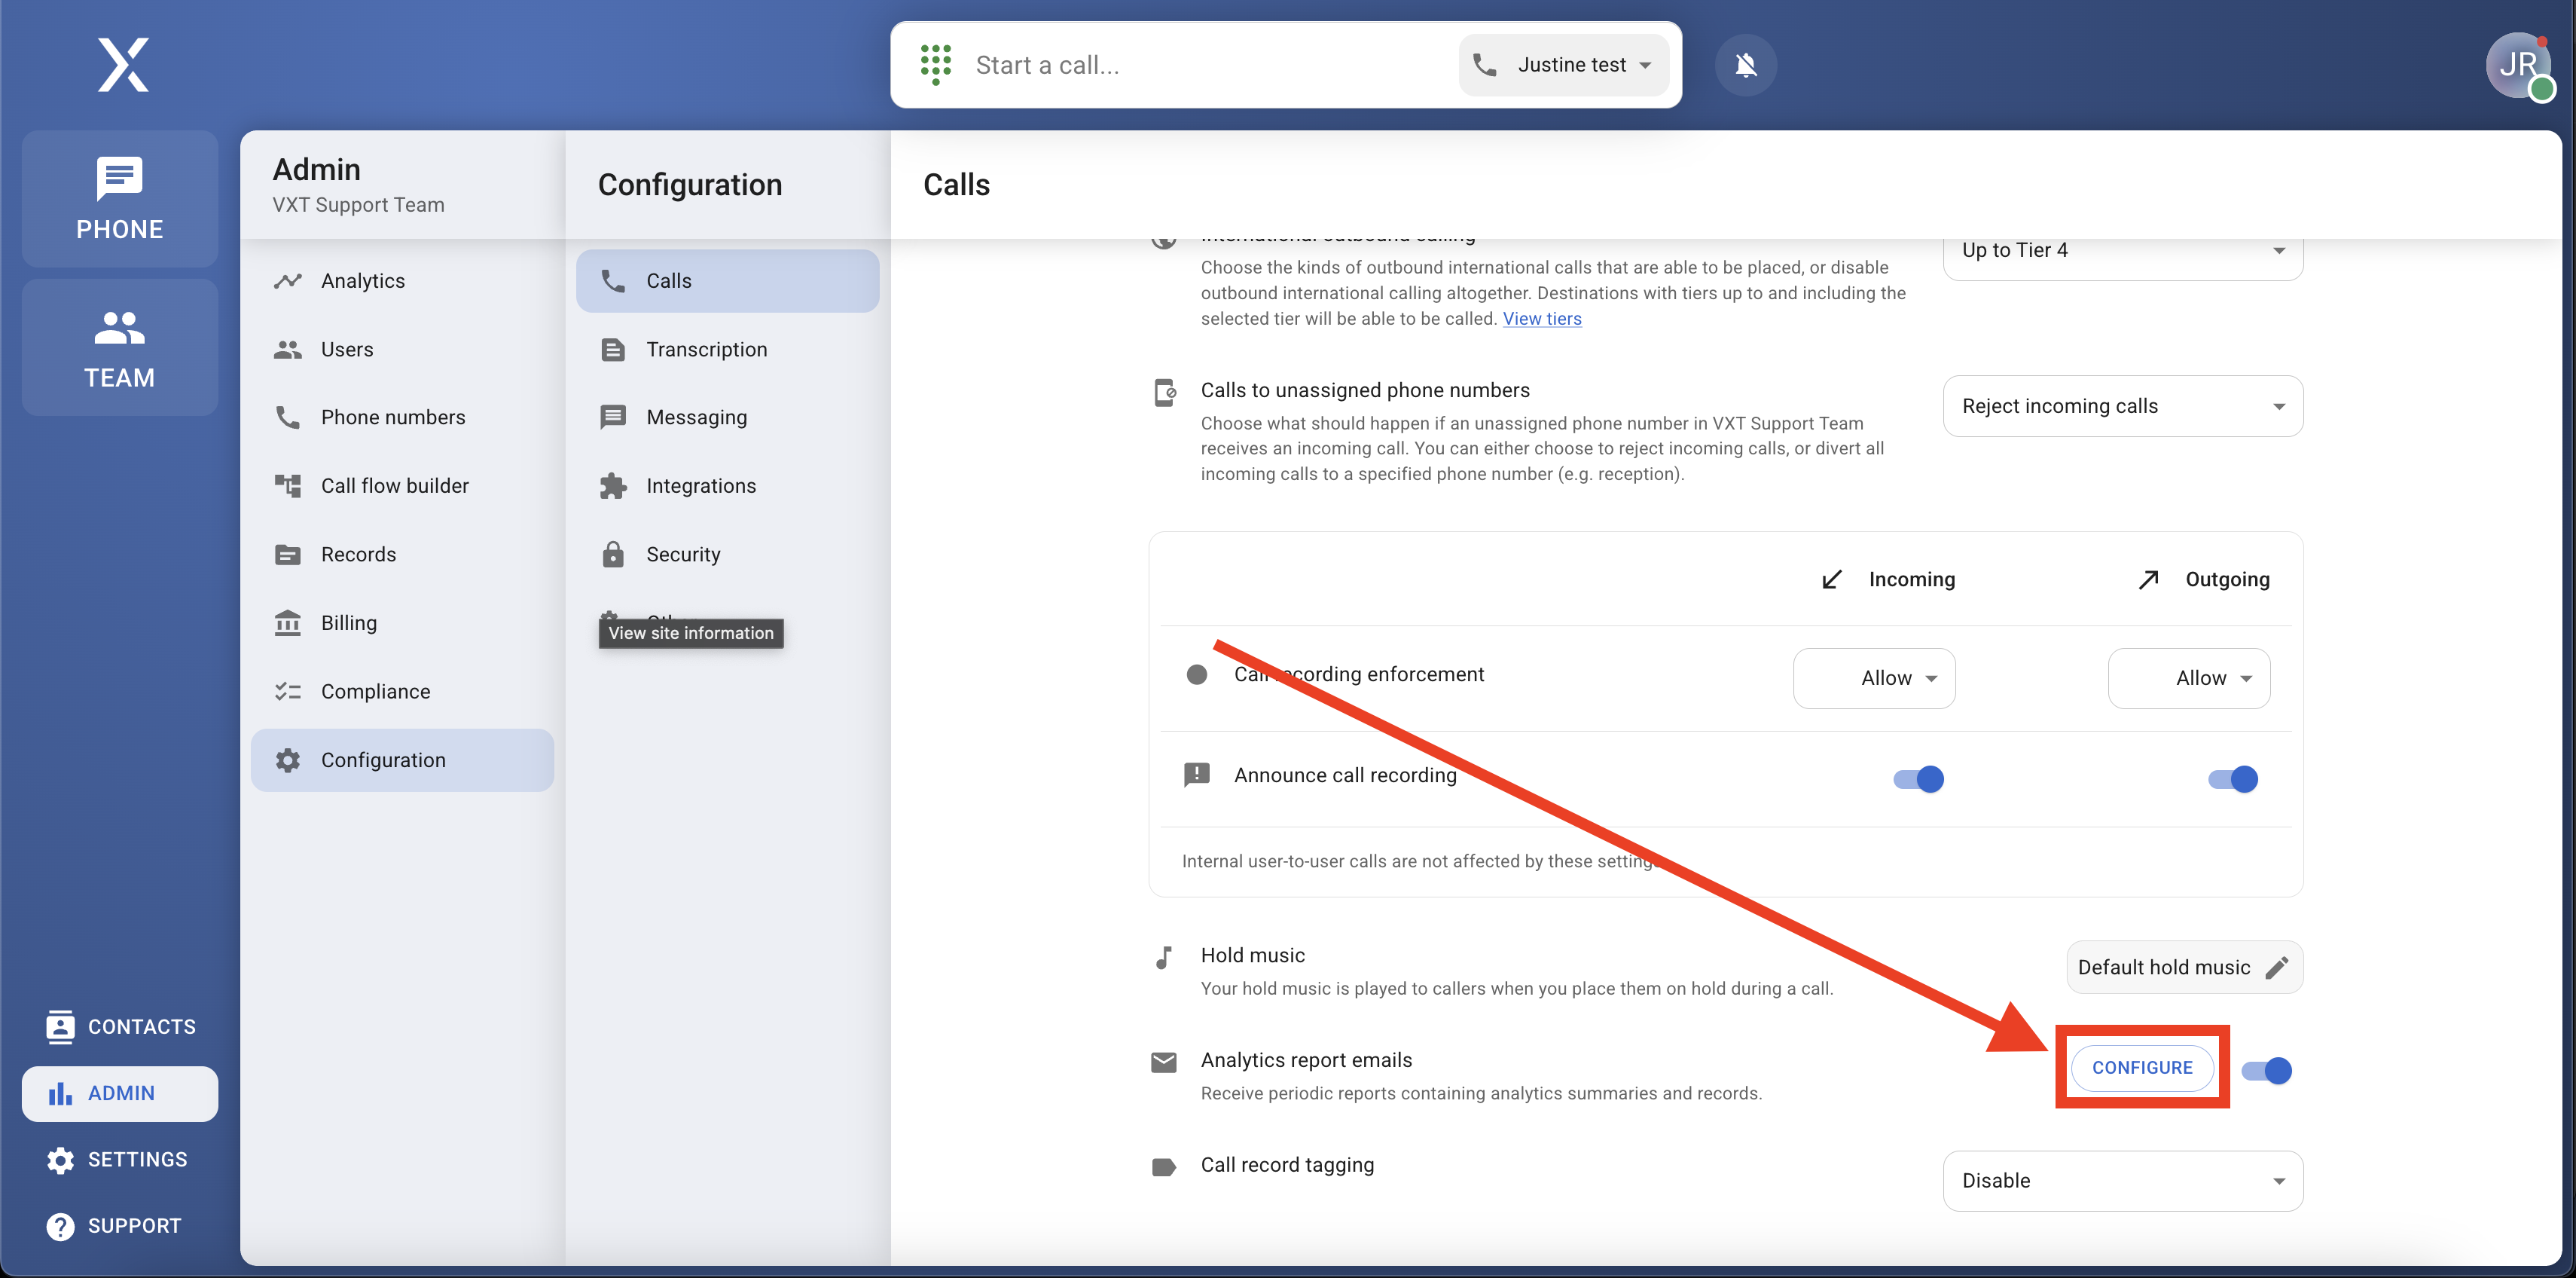Screen dimensions: 2576x1278
Task: Select Messaging in Configuration menu
Action: click(x=727, y=417)
